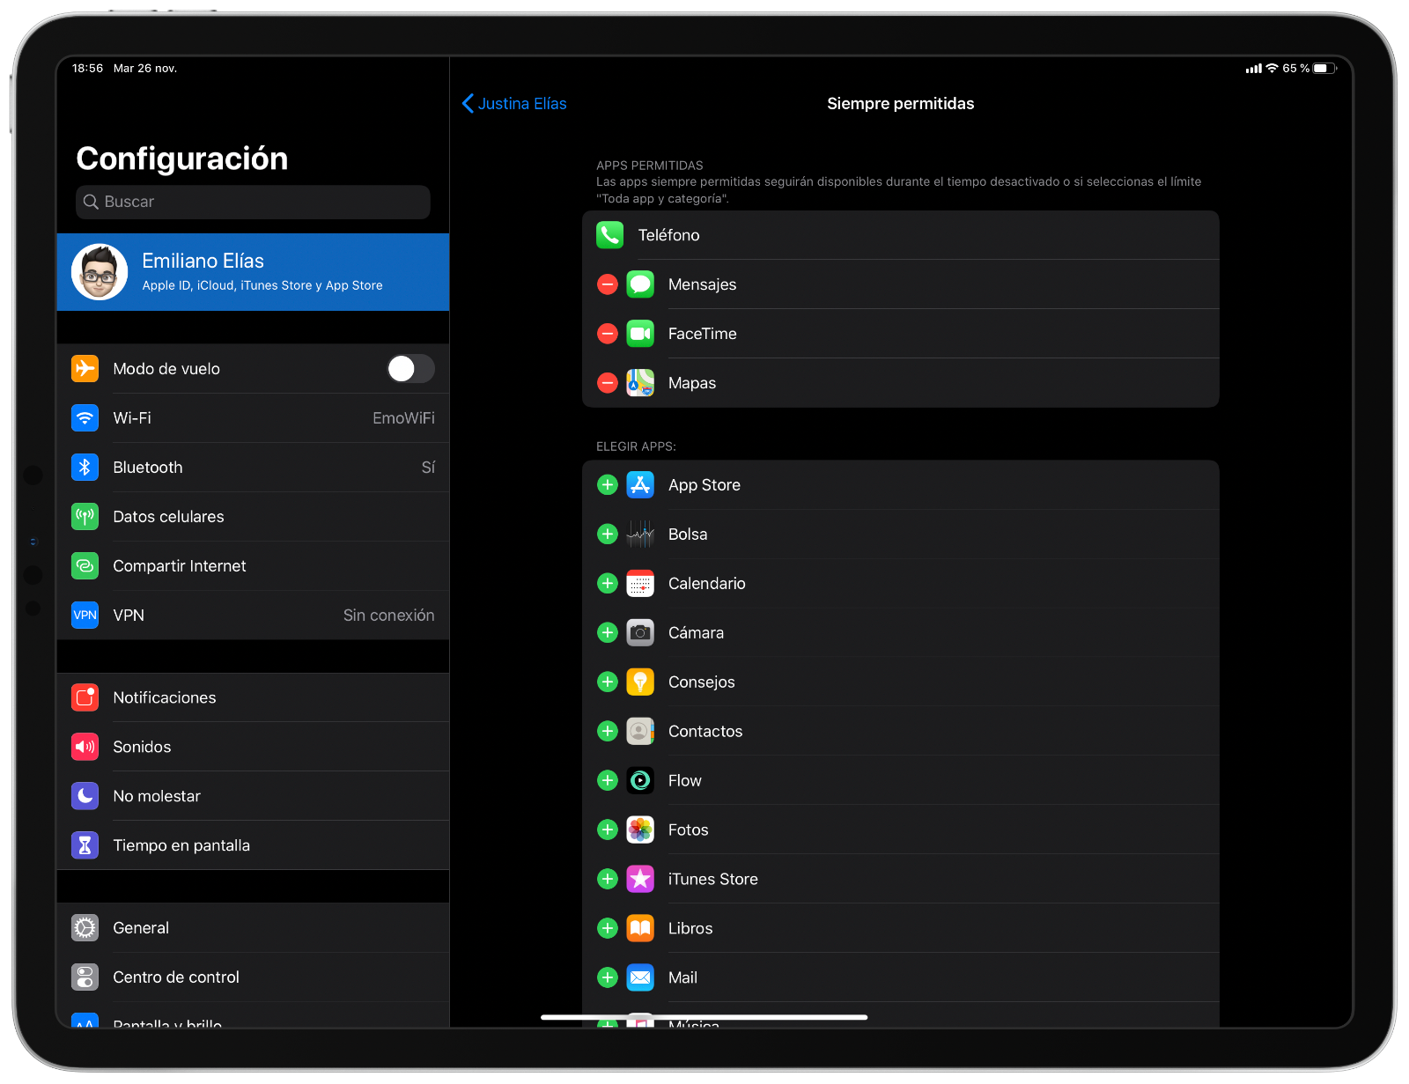Click the Fotos app icon
The height and width of the screenshot is (1084, 1409).
pos(640,830)
